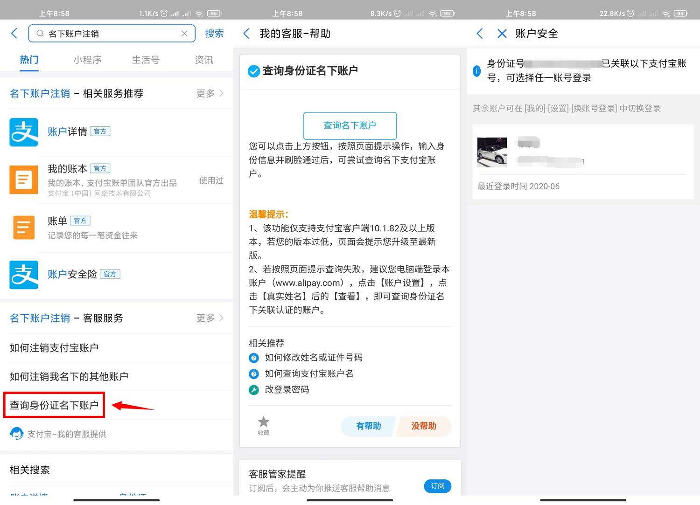Image resolution: width=700 pixels, height=505 pixels.
Task: Mark the article as 有帮助
Action: (x=368, y=426)
